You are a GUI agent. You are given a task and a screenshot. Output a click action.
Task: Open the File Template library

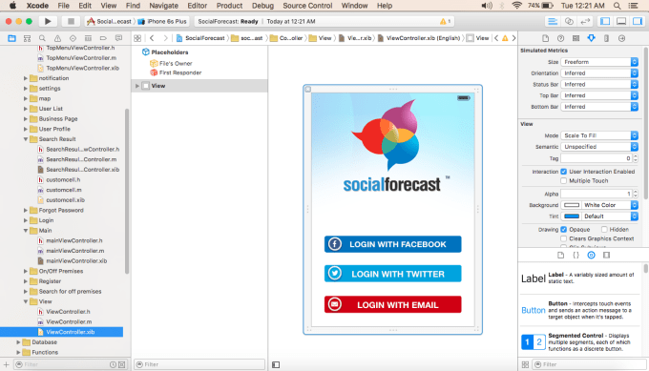560,256
